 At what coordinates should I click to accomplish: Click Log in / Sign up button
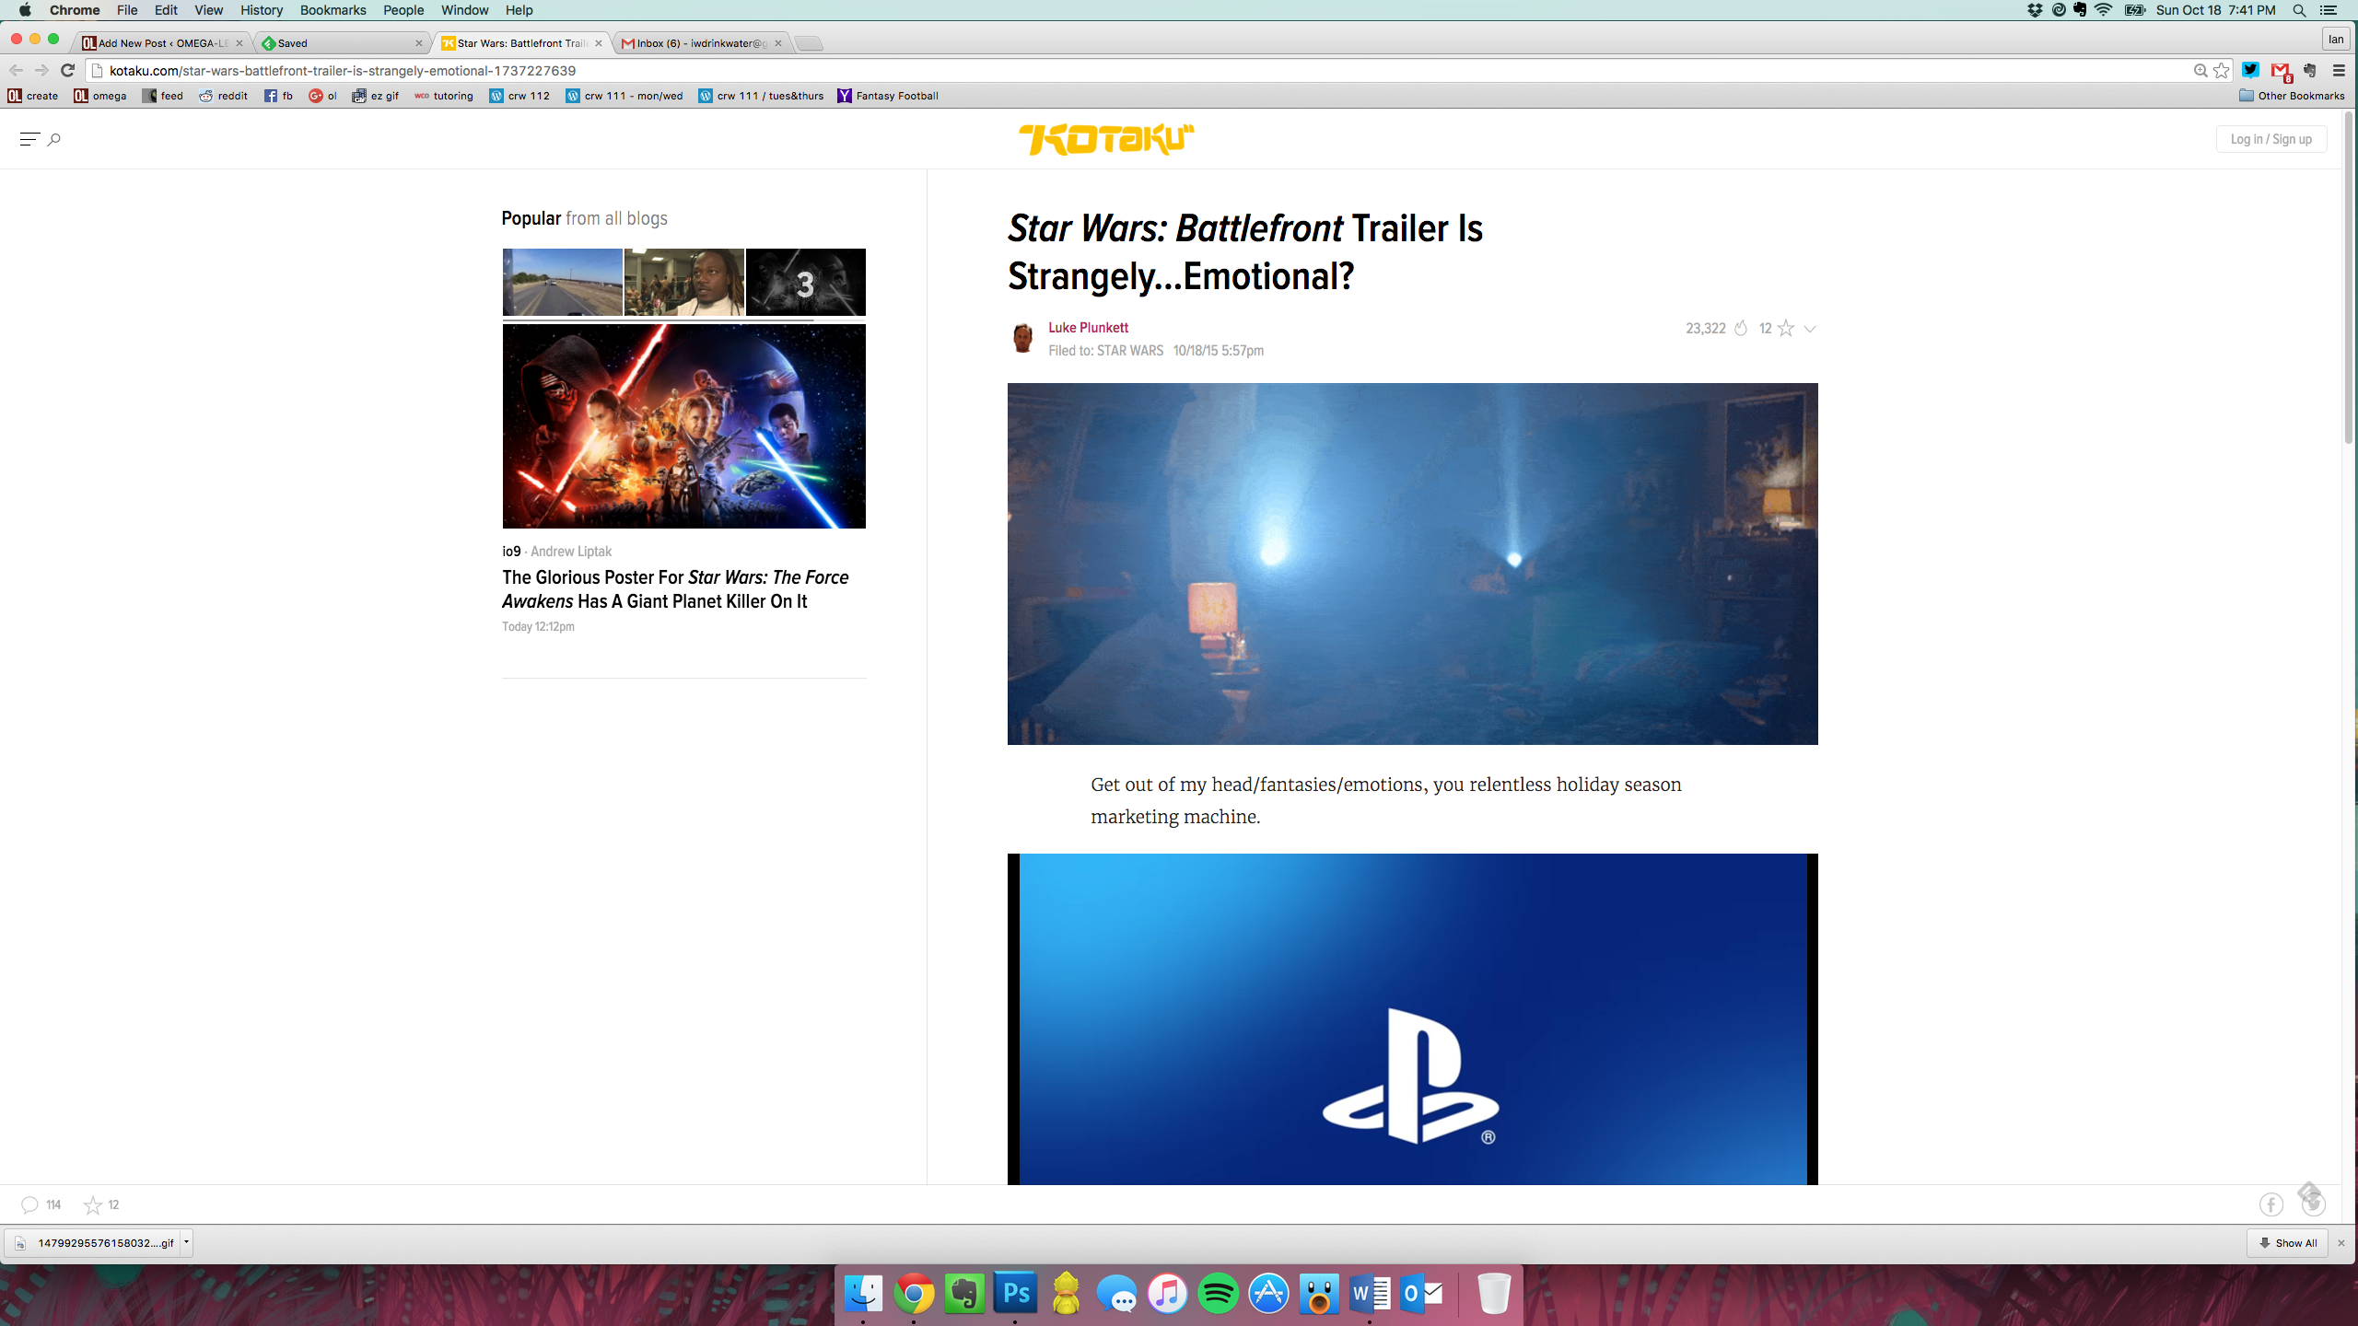pyautogui.click(x=2270, y=139)
